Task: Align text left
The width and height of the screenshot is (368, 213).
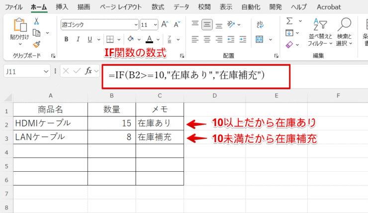Action: pyautogui.click(x=195, y=39)
